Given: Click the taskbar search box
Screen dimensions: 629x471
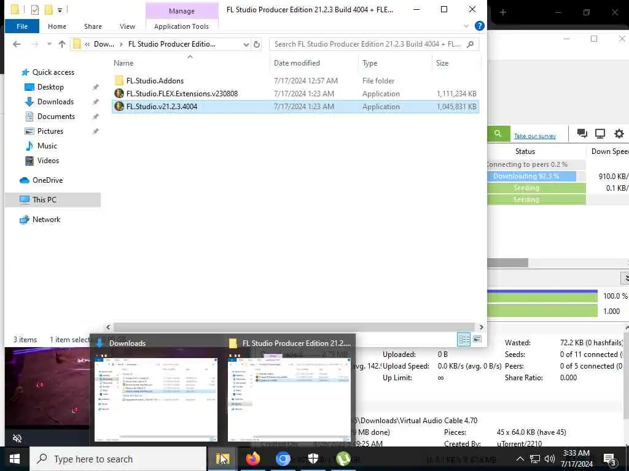Looking at the screenshot, I should [119, 459].
